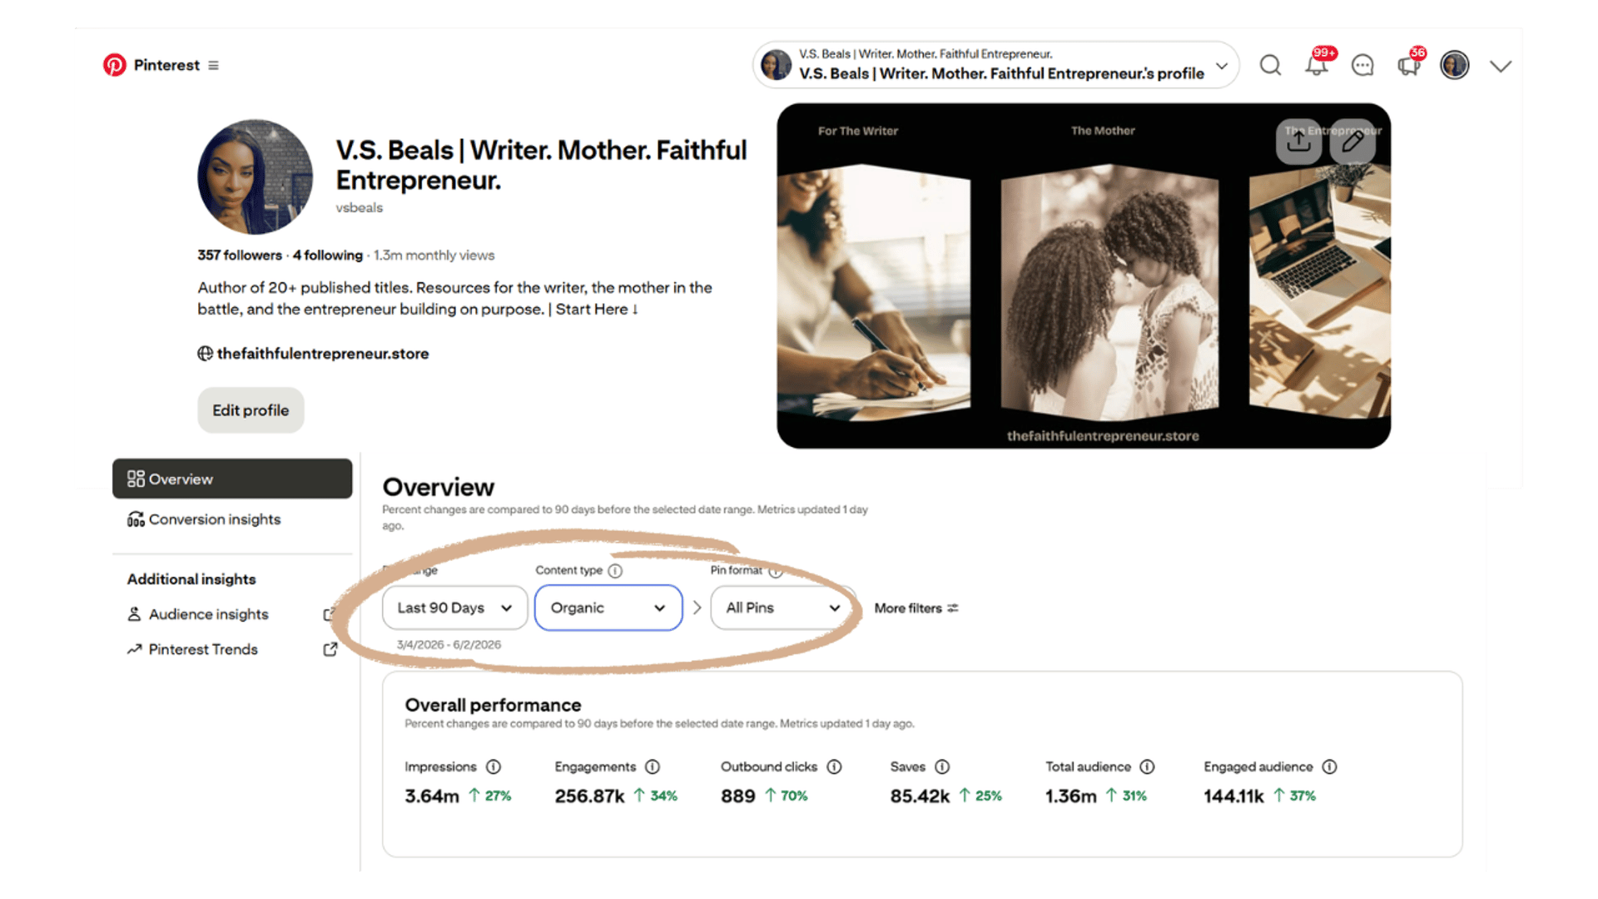Open the messages speech bubble icon
The height and width of the screenshot is (899, 1598).
(1362, 65)
